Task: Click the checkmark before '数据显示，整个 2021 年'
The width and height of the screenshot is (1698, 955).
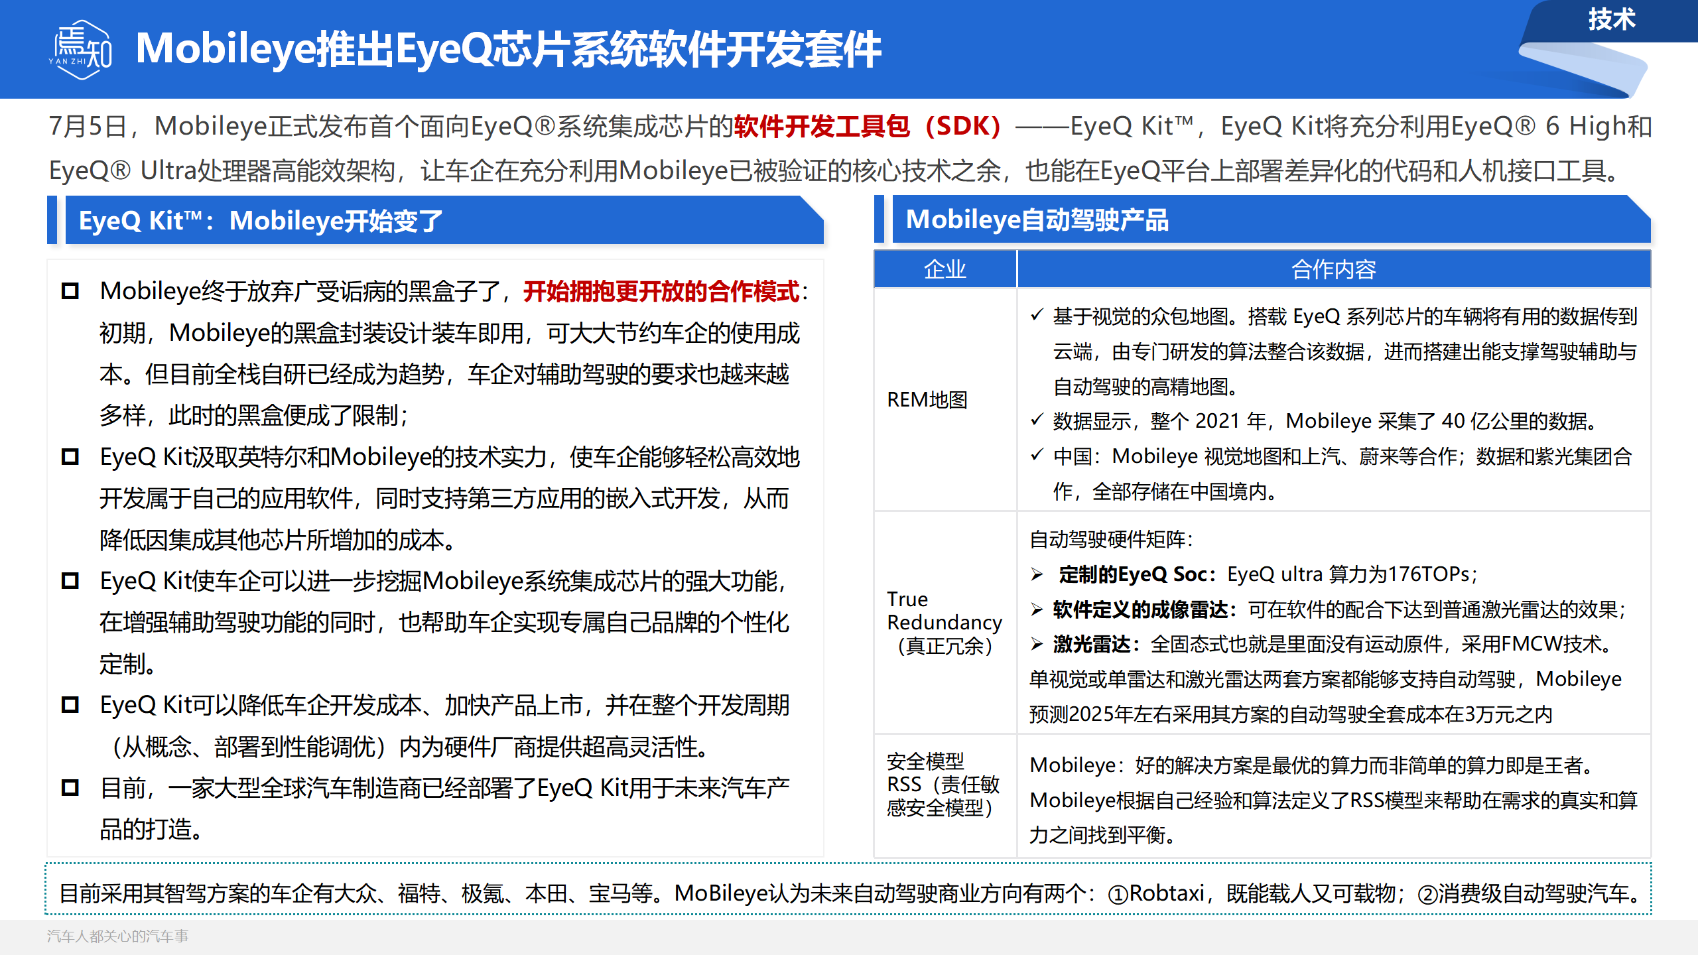Action: point(1037,420)
